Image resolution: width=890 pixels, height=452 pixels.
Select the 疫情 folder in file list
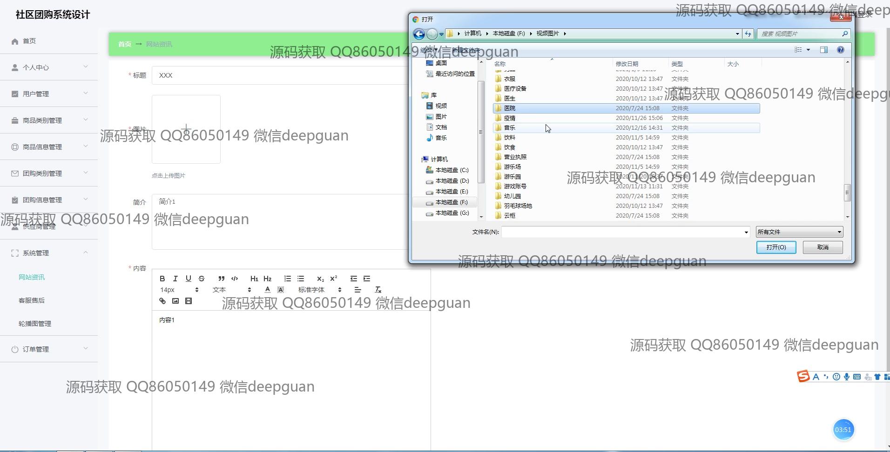(x=510, y=118)
